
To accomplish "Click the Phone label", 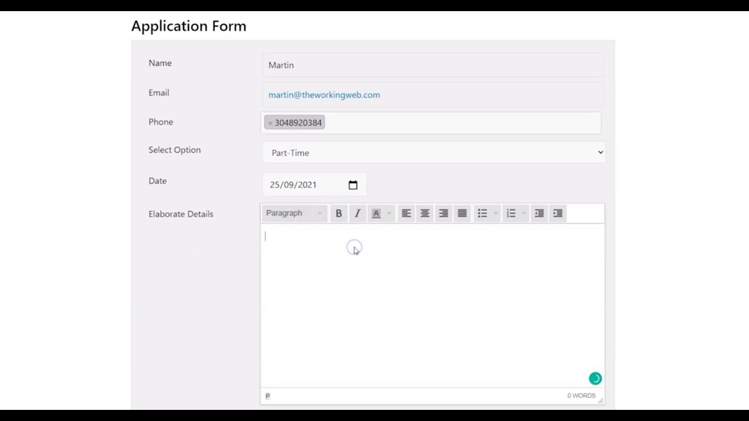I will (x=161, y=122).
